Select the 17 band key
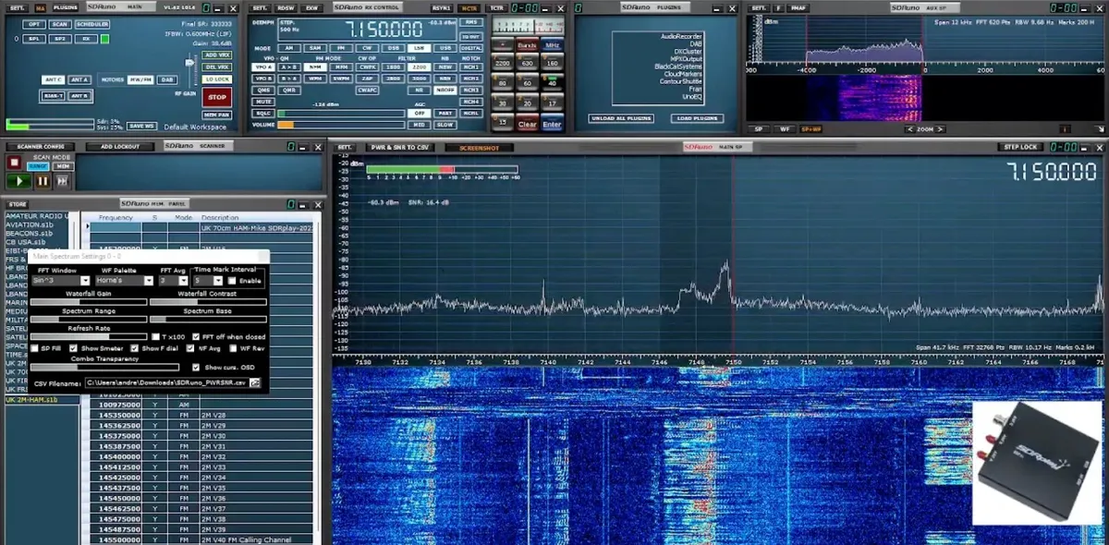1109x545 pixels. point(552,103)
